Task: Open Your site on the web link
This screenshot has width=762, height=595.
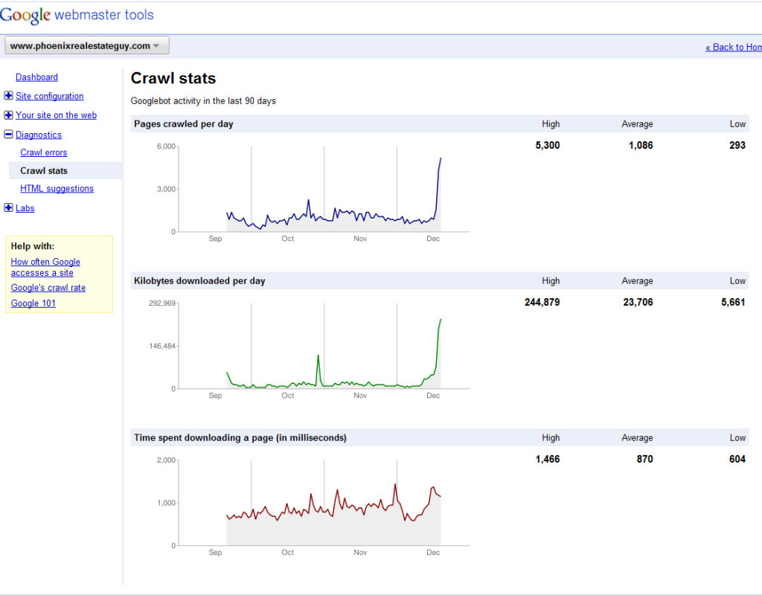Action: (56, 115)
